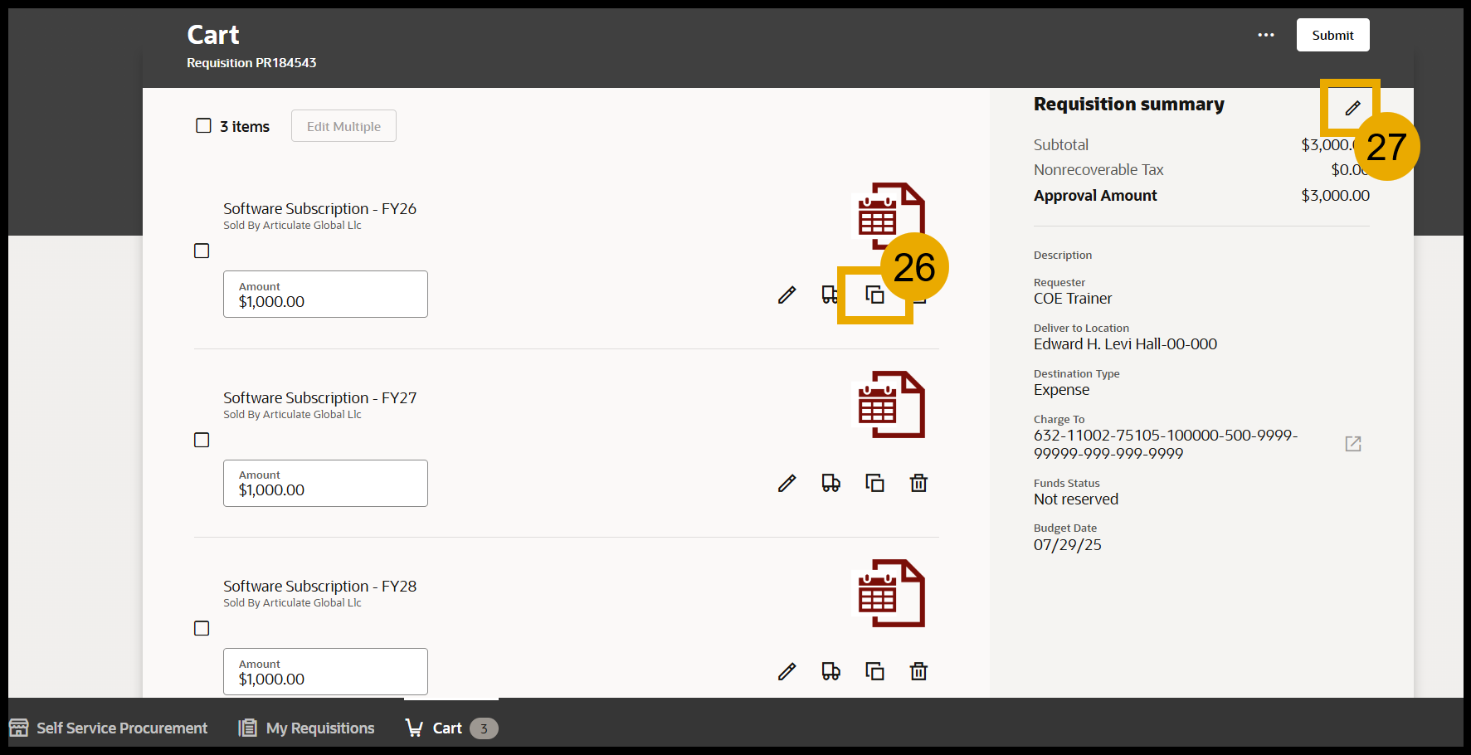Select all 3 items checkbox
The height and width of the screenshot is (755, 1471).
[203, 125]
